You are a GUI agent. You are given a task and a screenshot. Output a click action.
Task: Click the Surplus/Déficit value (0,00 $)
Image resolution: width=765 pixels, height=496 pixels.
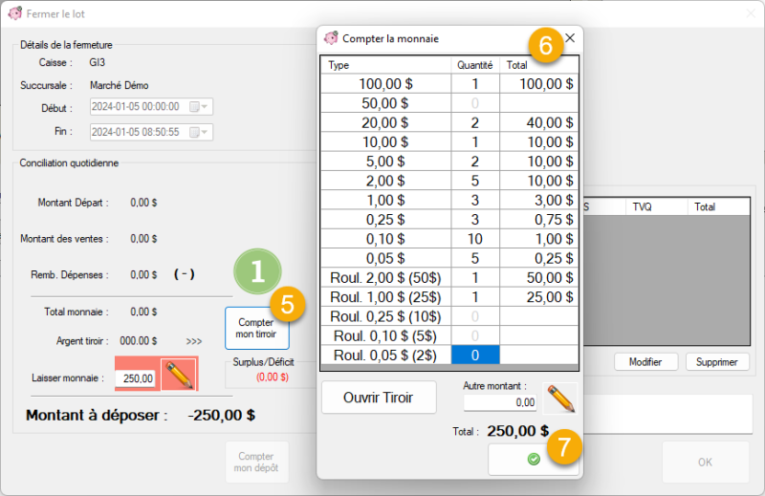tap(273, 377)
